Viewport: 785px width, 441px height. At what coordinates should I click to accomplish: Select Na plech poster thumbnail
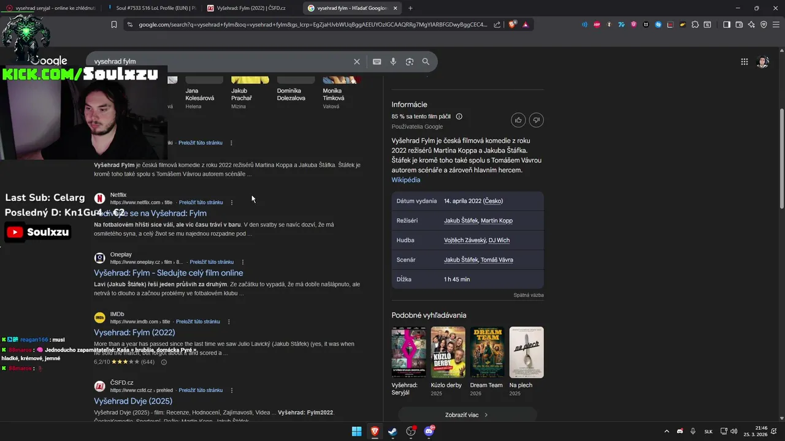click(526, 352)
